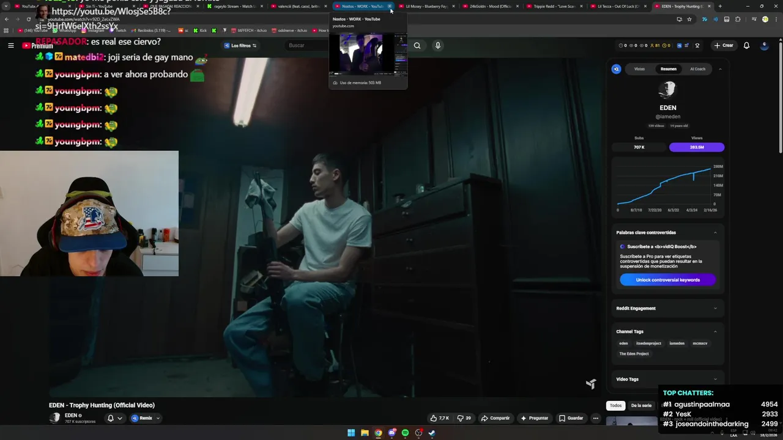Bookmark this page with the star icon

pyautogui.click(x=689, y=19)
